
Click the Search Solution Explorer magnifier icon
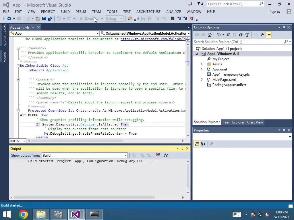click(x=286, y=42)
